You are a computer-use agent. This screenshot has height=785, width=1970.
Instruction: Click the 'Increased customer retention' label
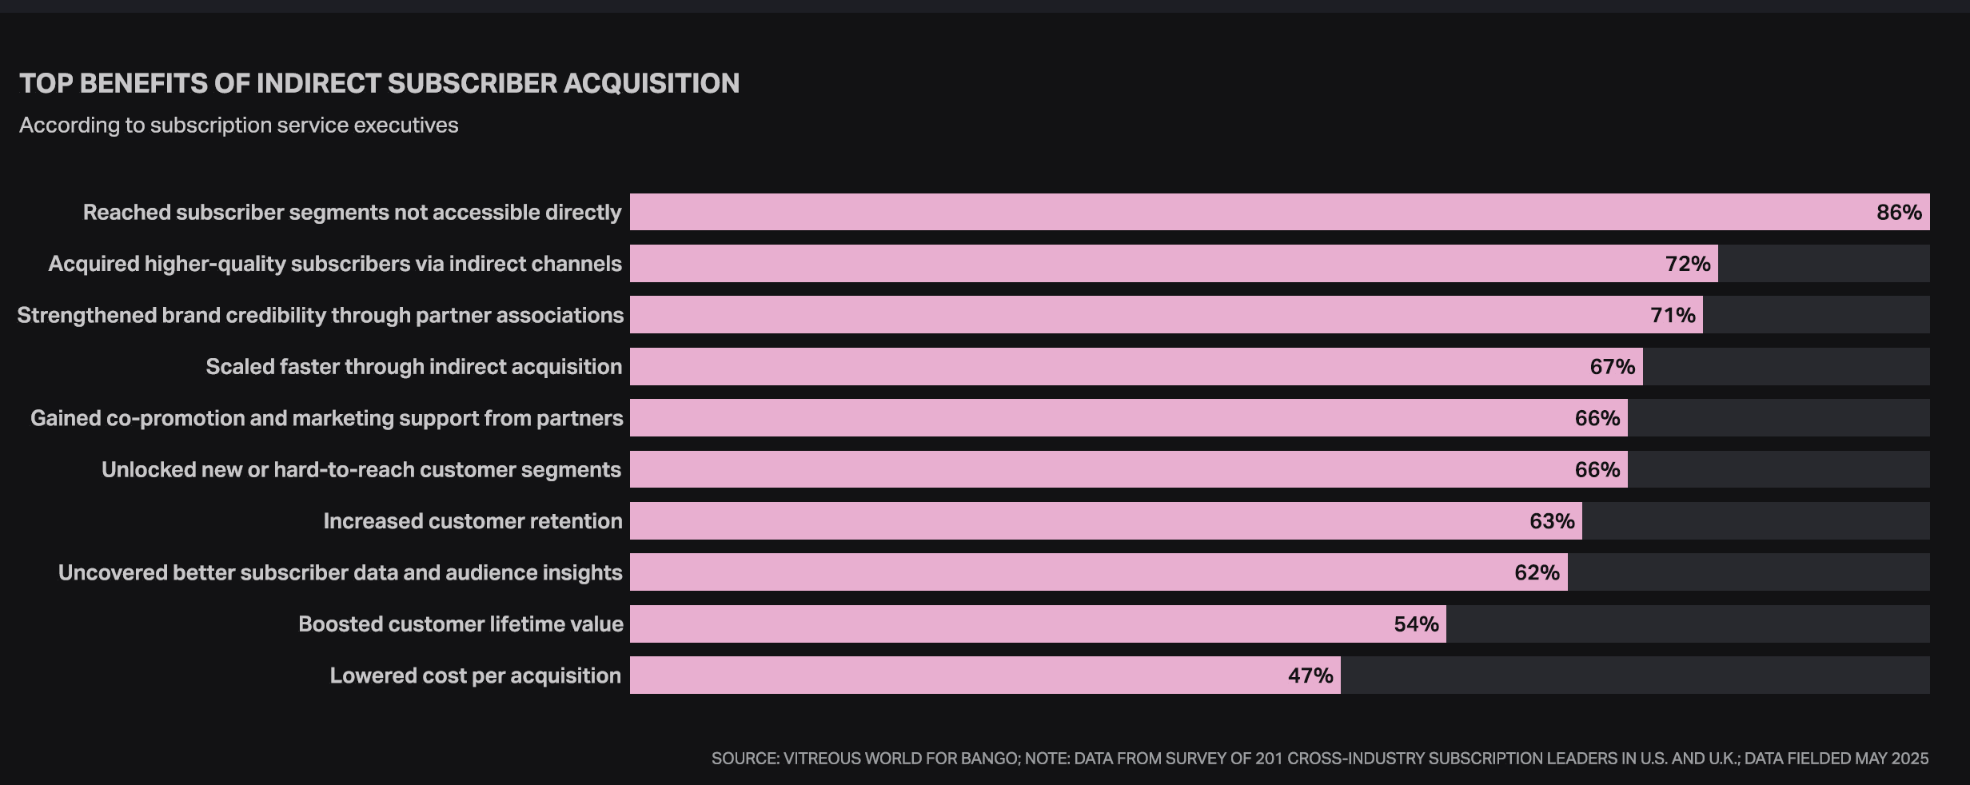coord(473,521)
